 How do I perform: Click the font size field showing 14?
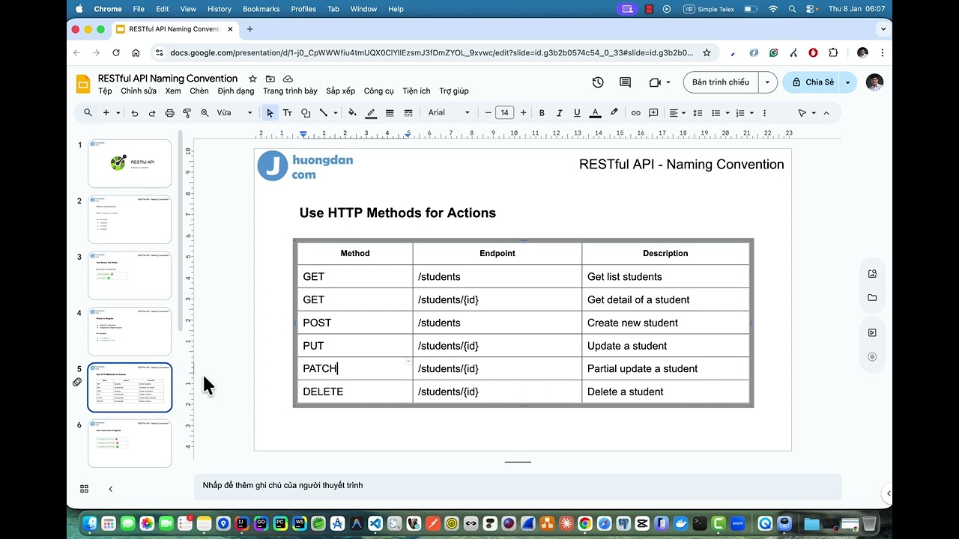click(x=505, y=113)
